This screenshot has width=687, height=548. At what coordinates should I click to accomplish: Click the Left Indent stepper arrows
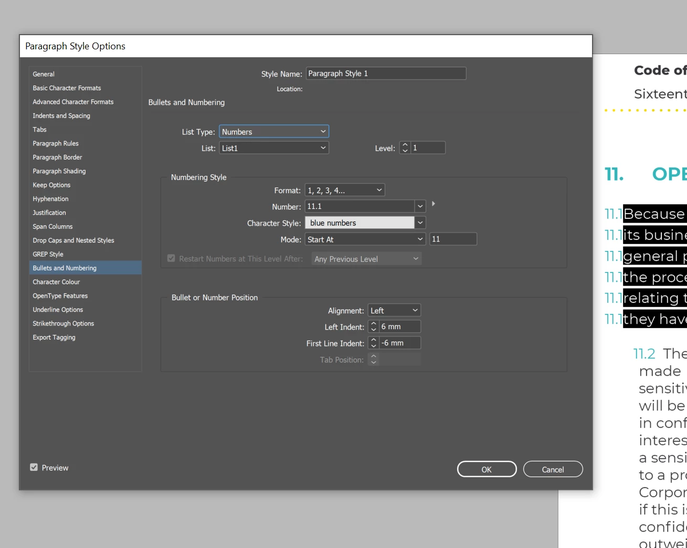[373, 326]
